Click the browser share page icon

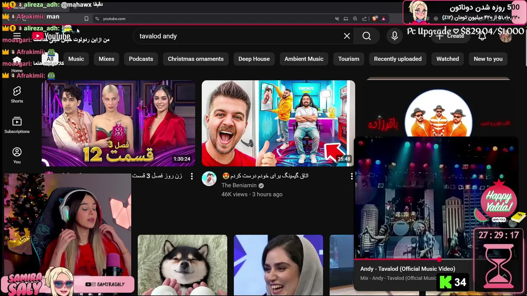point(364,18)
